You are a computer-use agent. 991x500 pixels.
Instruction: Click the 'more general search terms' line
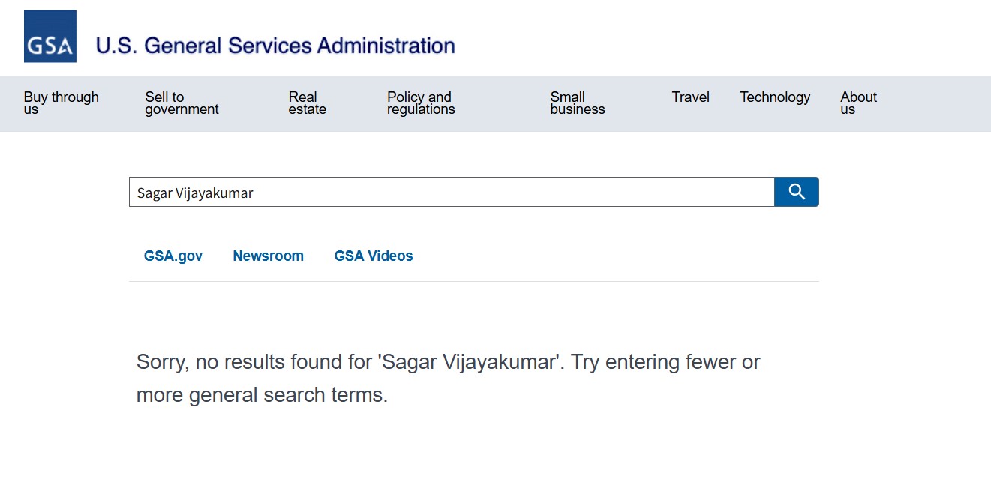point(262,395)
